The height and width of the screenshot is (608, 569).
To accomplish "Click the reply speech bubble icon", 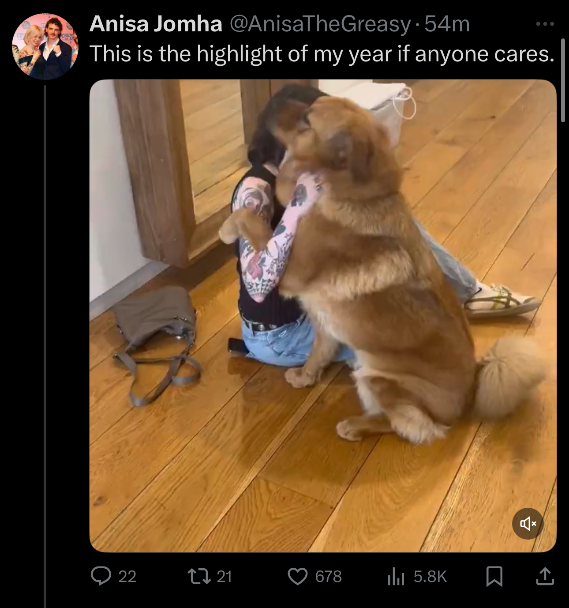I will (101, 576).
